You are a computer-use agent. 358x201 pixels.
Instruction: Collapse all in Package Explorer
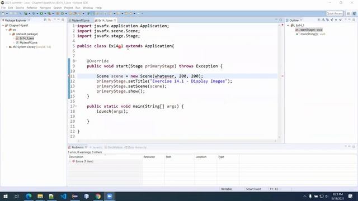pyautogui.click(x=45, y=20)
